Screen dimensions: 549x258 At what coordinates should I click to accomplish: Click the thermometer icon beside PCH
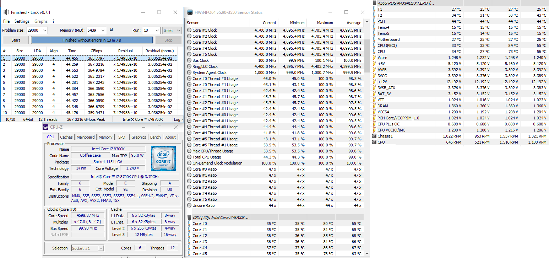pyautogui.click(x=374, y=21)
